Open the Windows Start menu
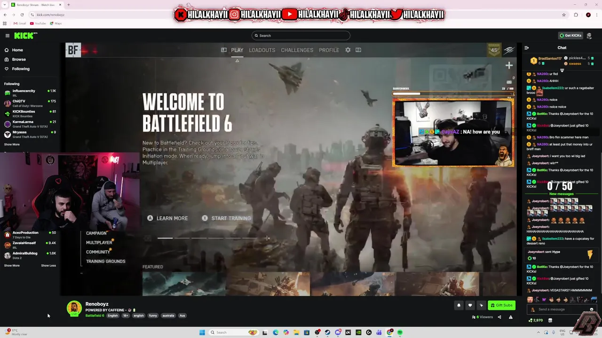This screenshot has height=338, width=602. coord(202,332)
